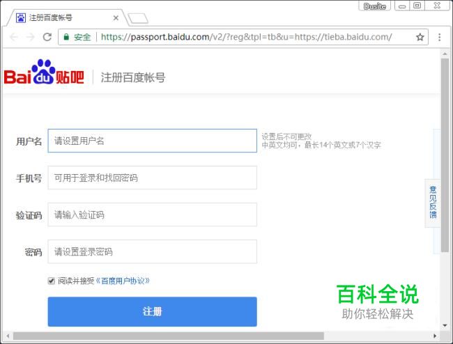Focus the 验证码 input field
Image resolution: width=453 pixels, height=344 pixels.
[152, 214]
